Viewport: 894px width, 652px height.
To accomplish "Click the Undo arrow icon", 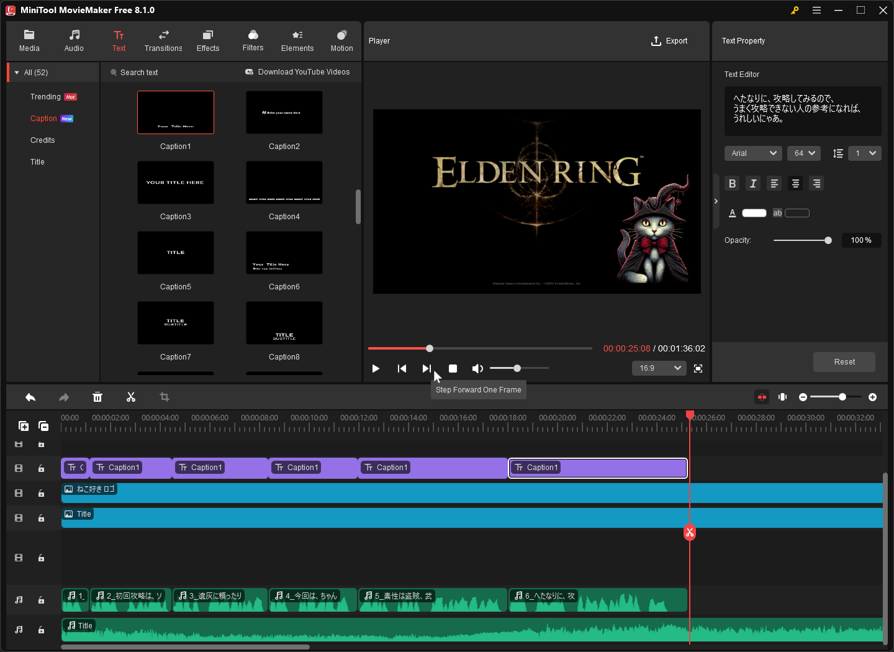I will point(30,397).
